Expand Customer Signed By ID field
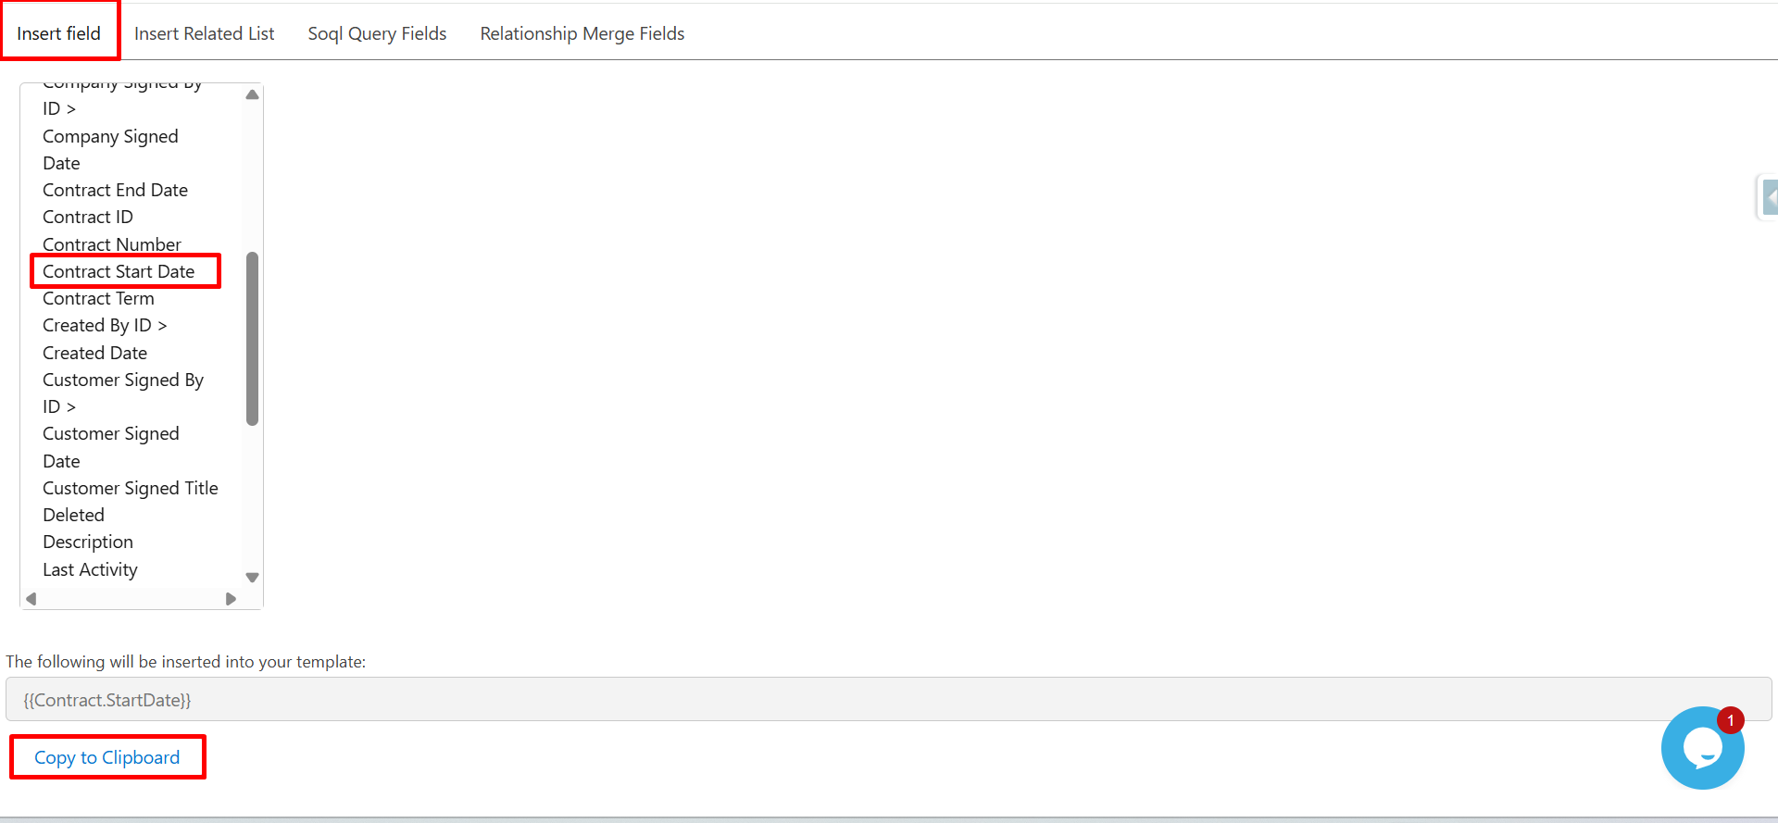The height and width of the screenshot is (823, 1778). 122,393
